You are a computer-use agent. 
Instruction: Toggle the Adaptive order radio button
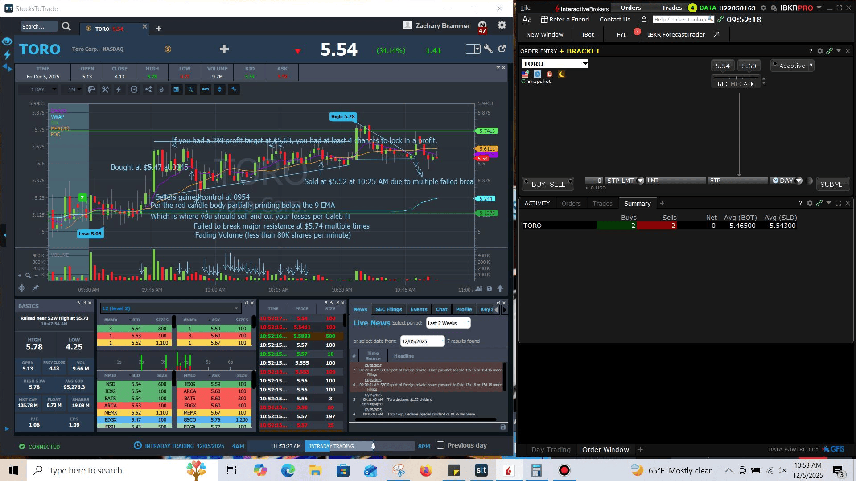(x=775, y=64)
